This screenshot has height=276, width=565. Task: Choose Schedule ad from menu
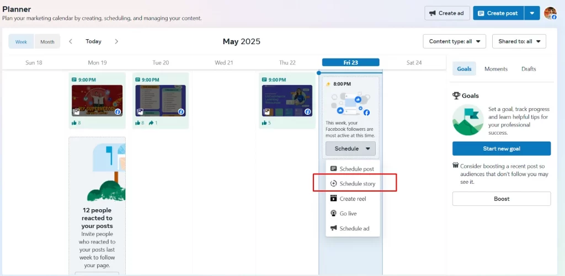click(x=353, y=229)
